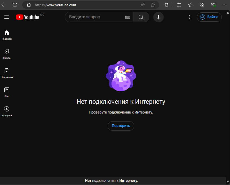Toggle the split screen view icon
The image size is (230, 185).
[x=179, y=5]
